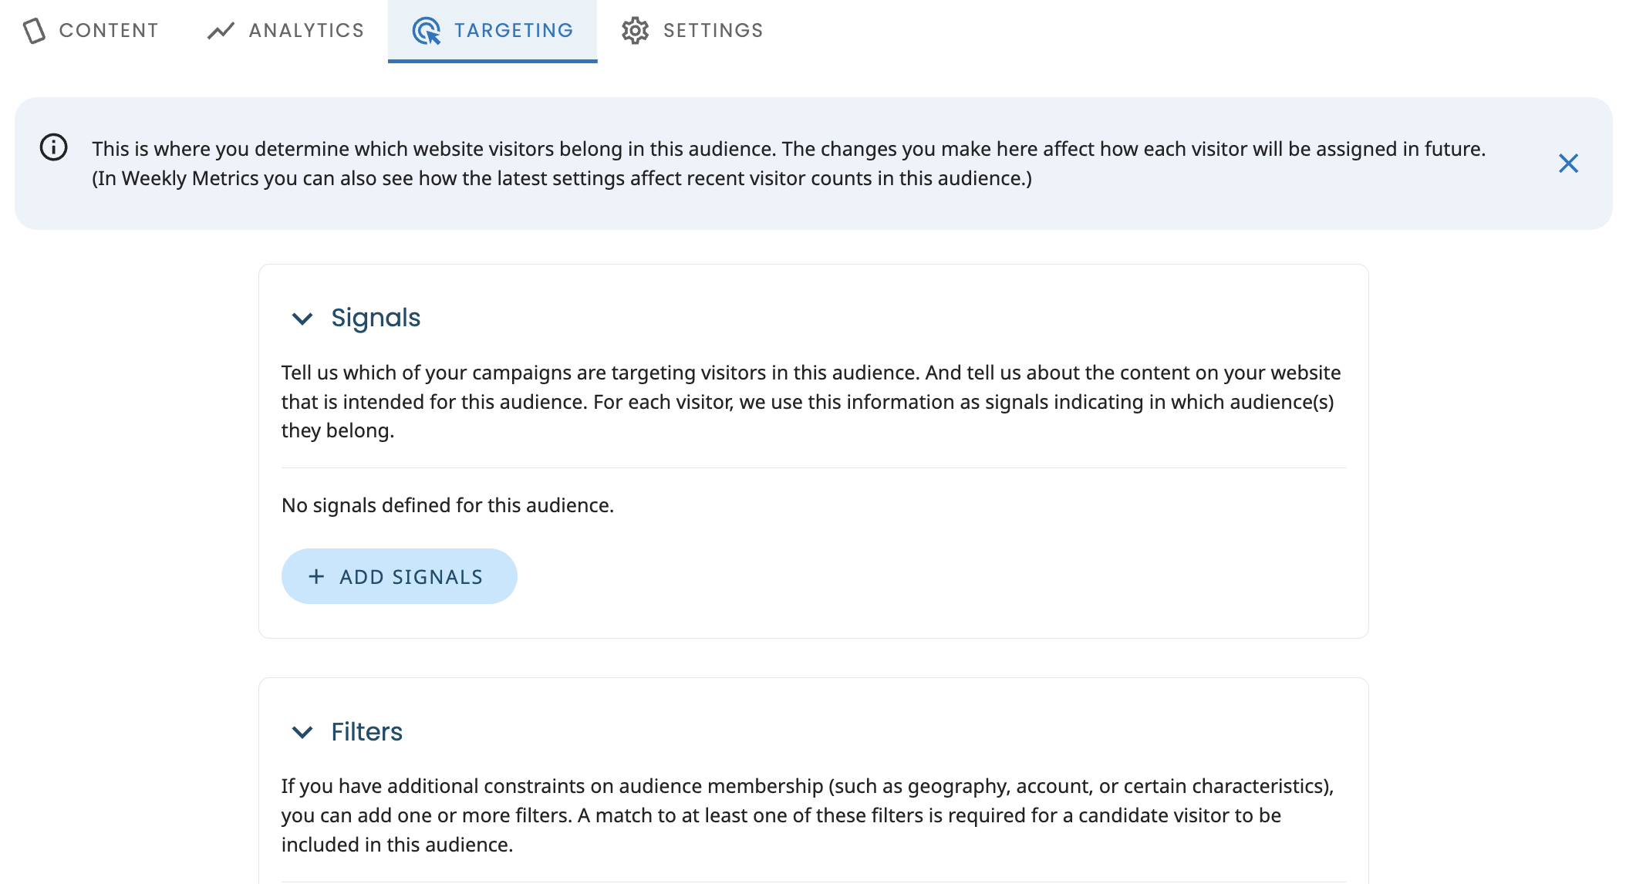Click the Signals section heading
The width and height of the screenshot is (1626, 884).
(376, 318)
